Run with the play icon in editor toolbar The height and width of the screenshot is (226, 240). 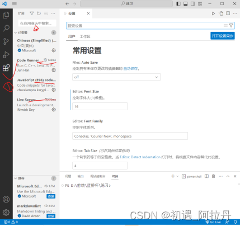[213, 13]
